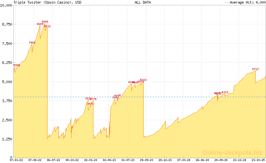The height and width of the screenshot is (163, 266).
Task: Select the 7464 data point label
Action: pyautogui.click(x=32, y=43)
